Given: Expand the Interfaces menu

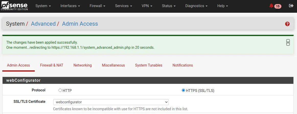Looking at the screenshot, I should point(70,6).
